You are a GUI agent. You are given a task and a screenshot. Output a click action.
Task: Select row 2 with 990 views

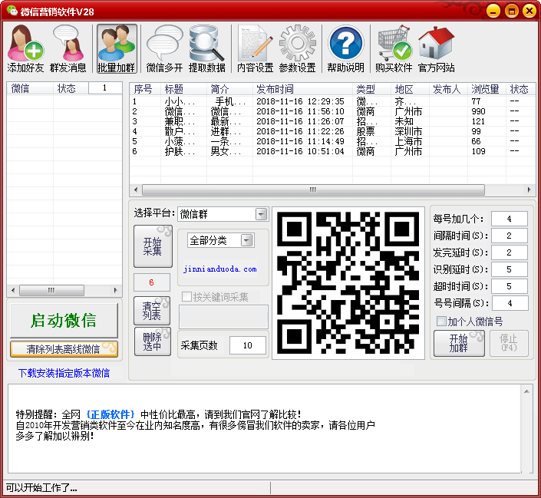[332, 111]
